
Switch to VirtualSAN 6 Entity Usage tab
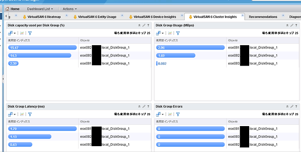coord(97,17)
